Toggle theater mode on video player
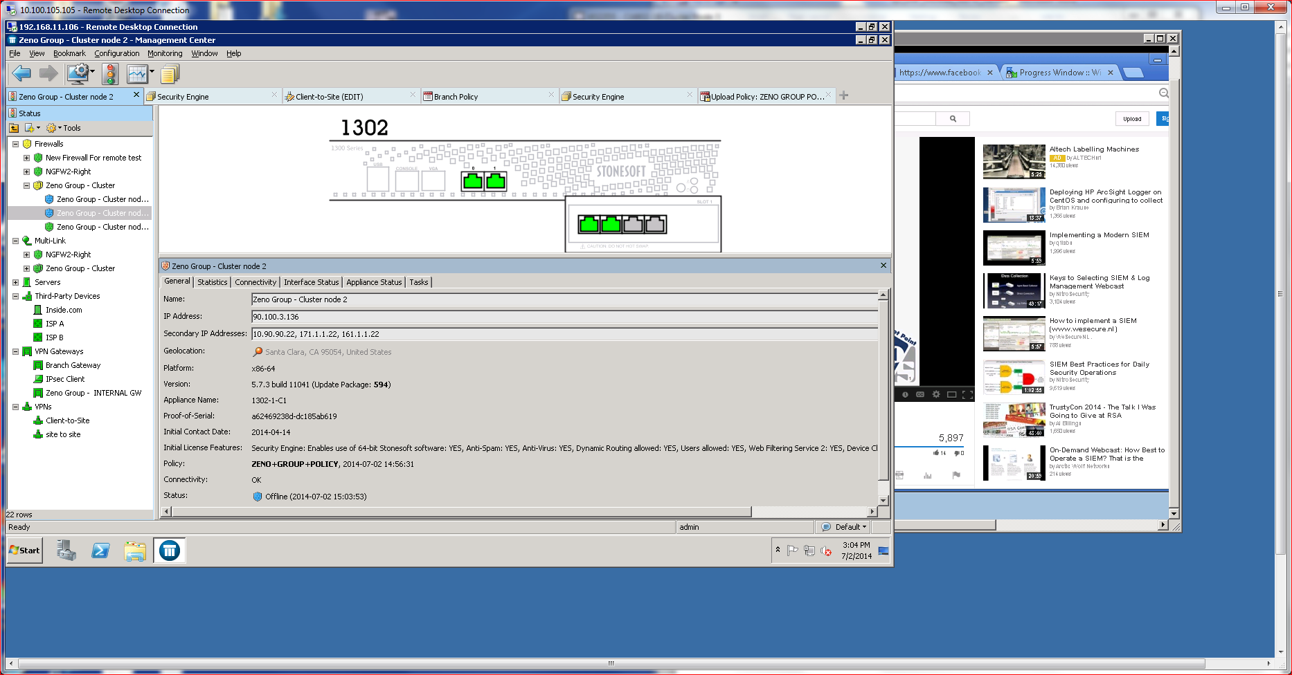This screenshot has width=1292, height=675. [x=952, y=394]
